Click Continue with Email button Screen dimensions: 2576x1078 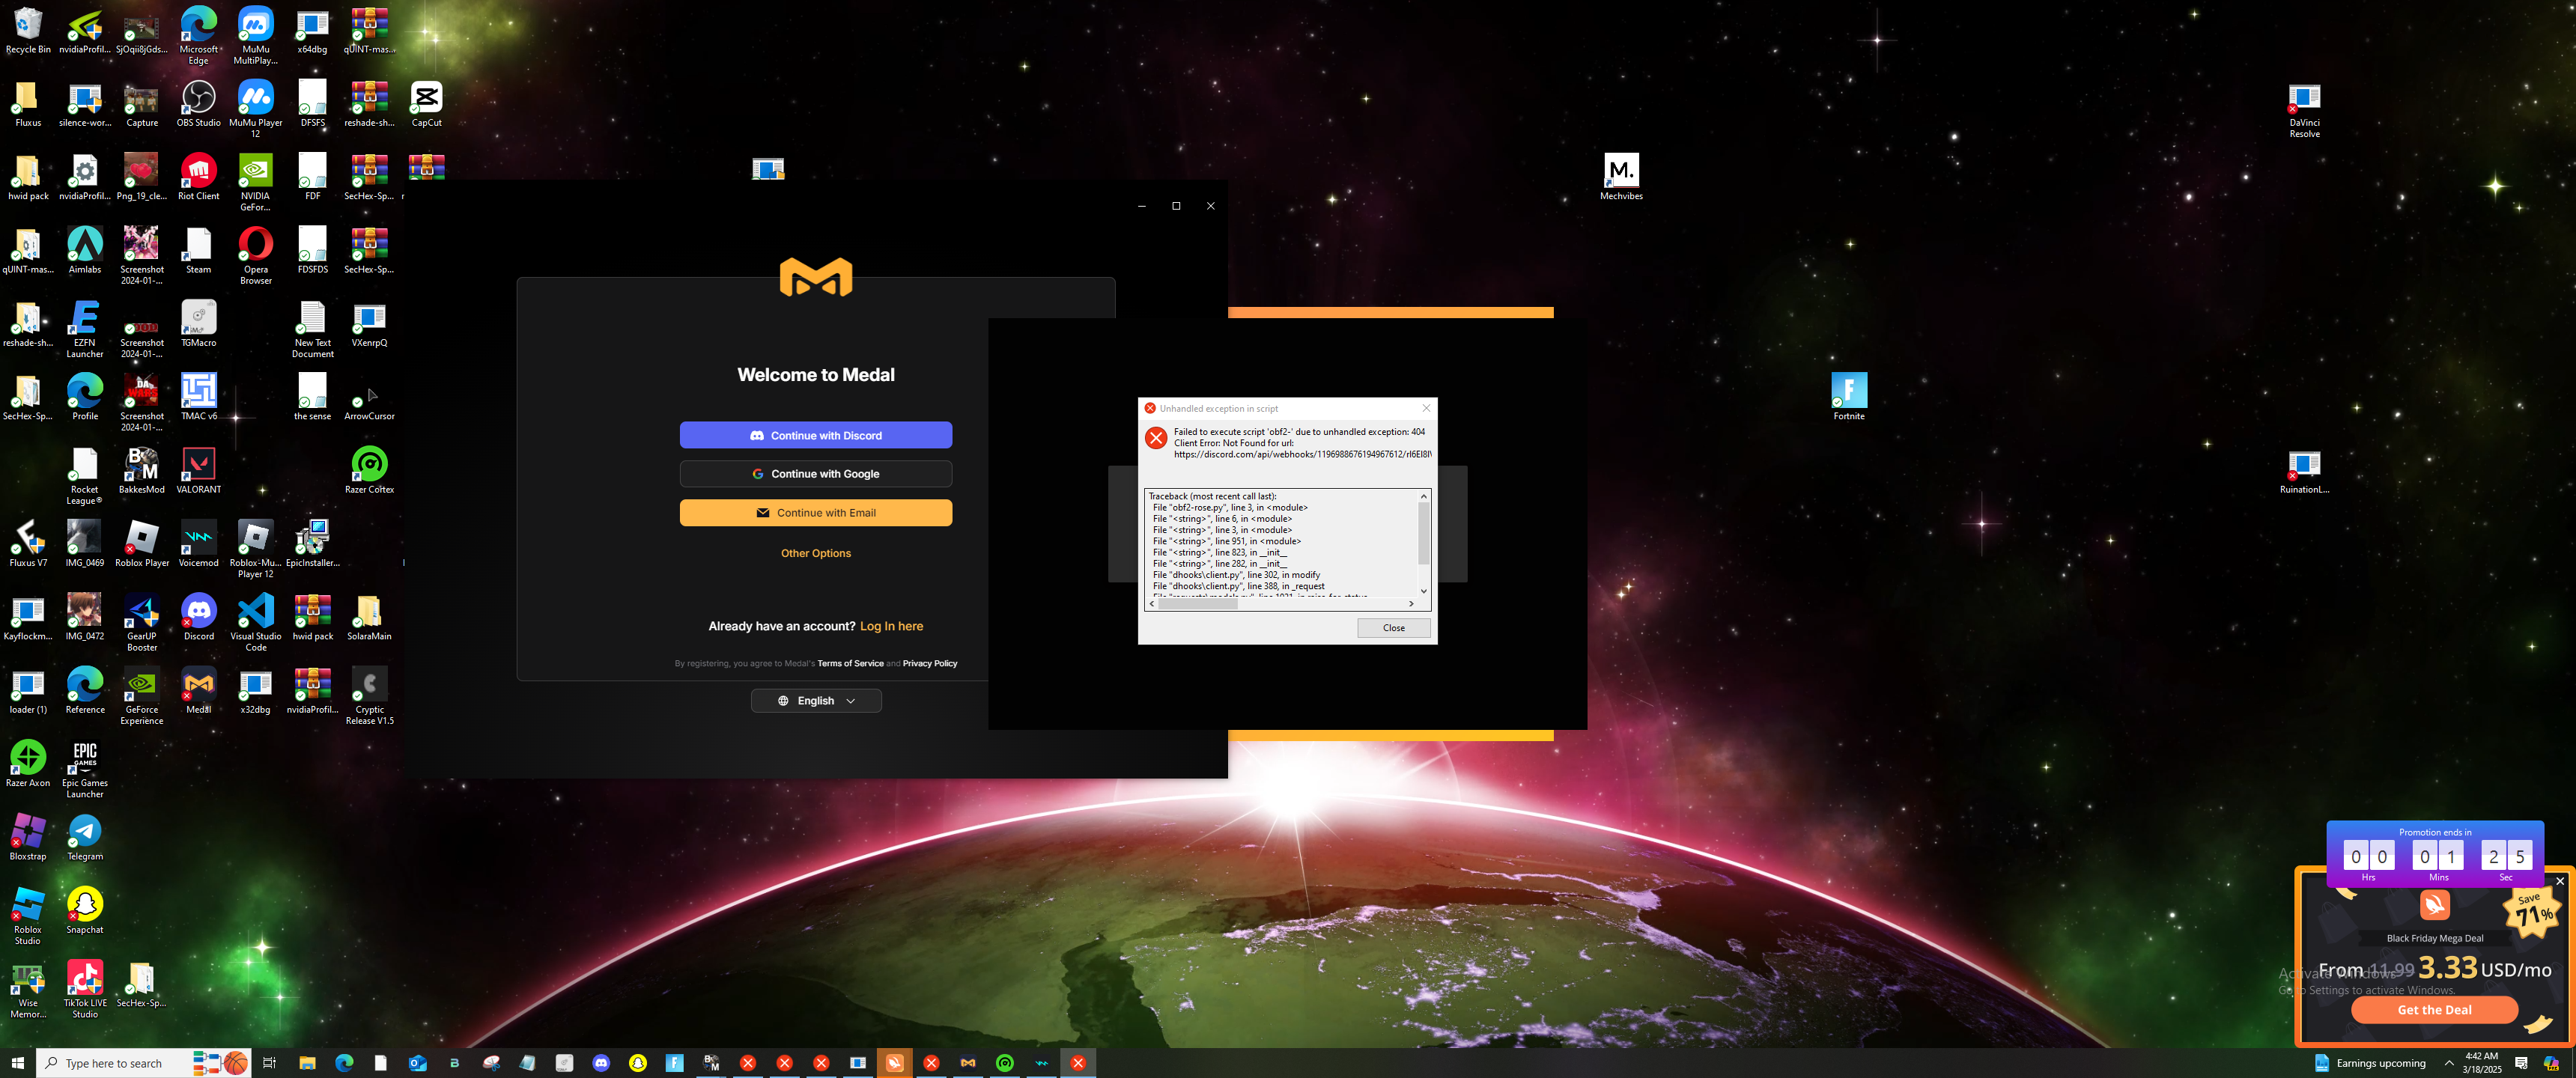point(815,513)
